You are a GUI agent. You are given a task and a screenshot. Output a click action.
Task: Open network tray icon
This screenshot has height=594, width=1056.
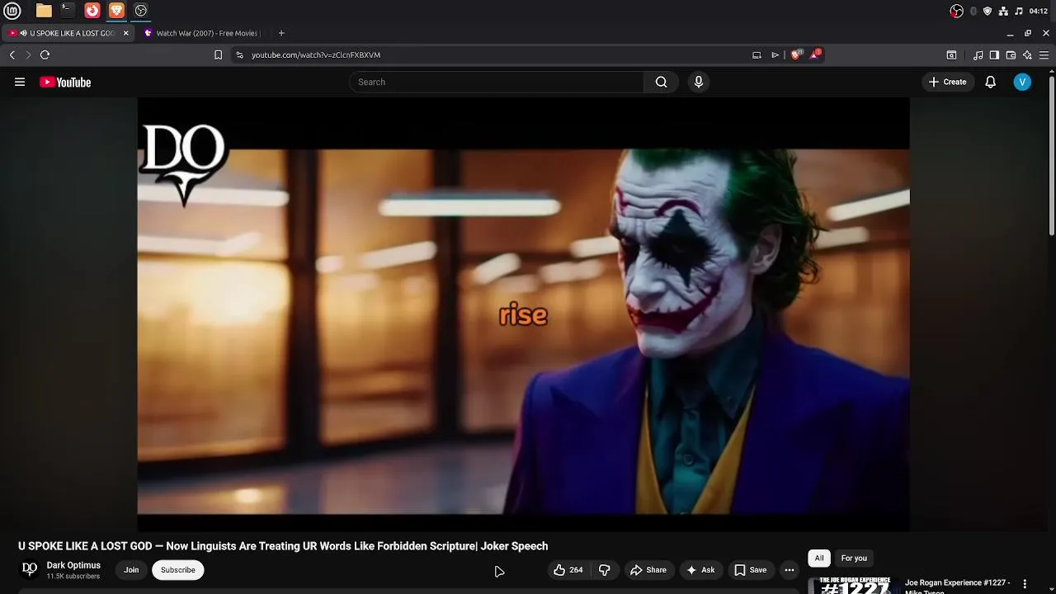(1003, 11)
